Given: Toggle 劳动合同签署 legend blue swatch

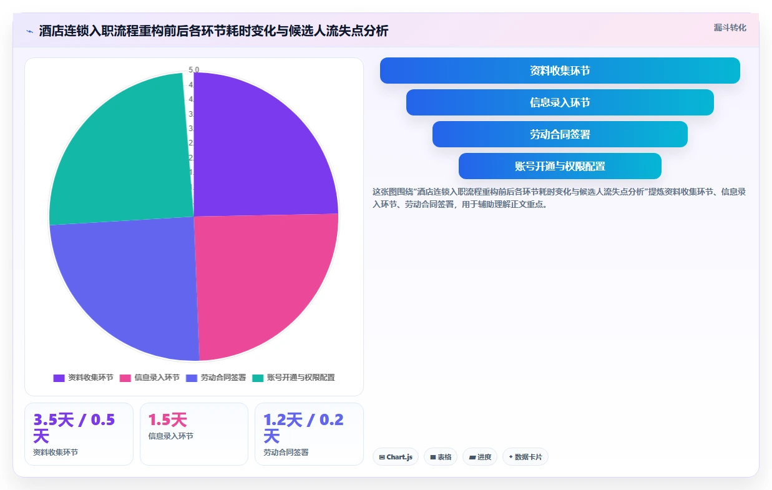Looking at the screenshot, I should (x=192, y=378).
